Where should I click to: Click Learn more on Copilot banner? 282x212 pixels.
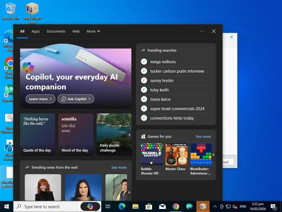coord(40,99)
